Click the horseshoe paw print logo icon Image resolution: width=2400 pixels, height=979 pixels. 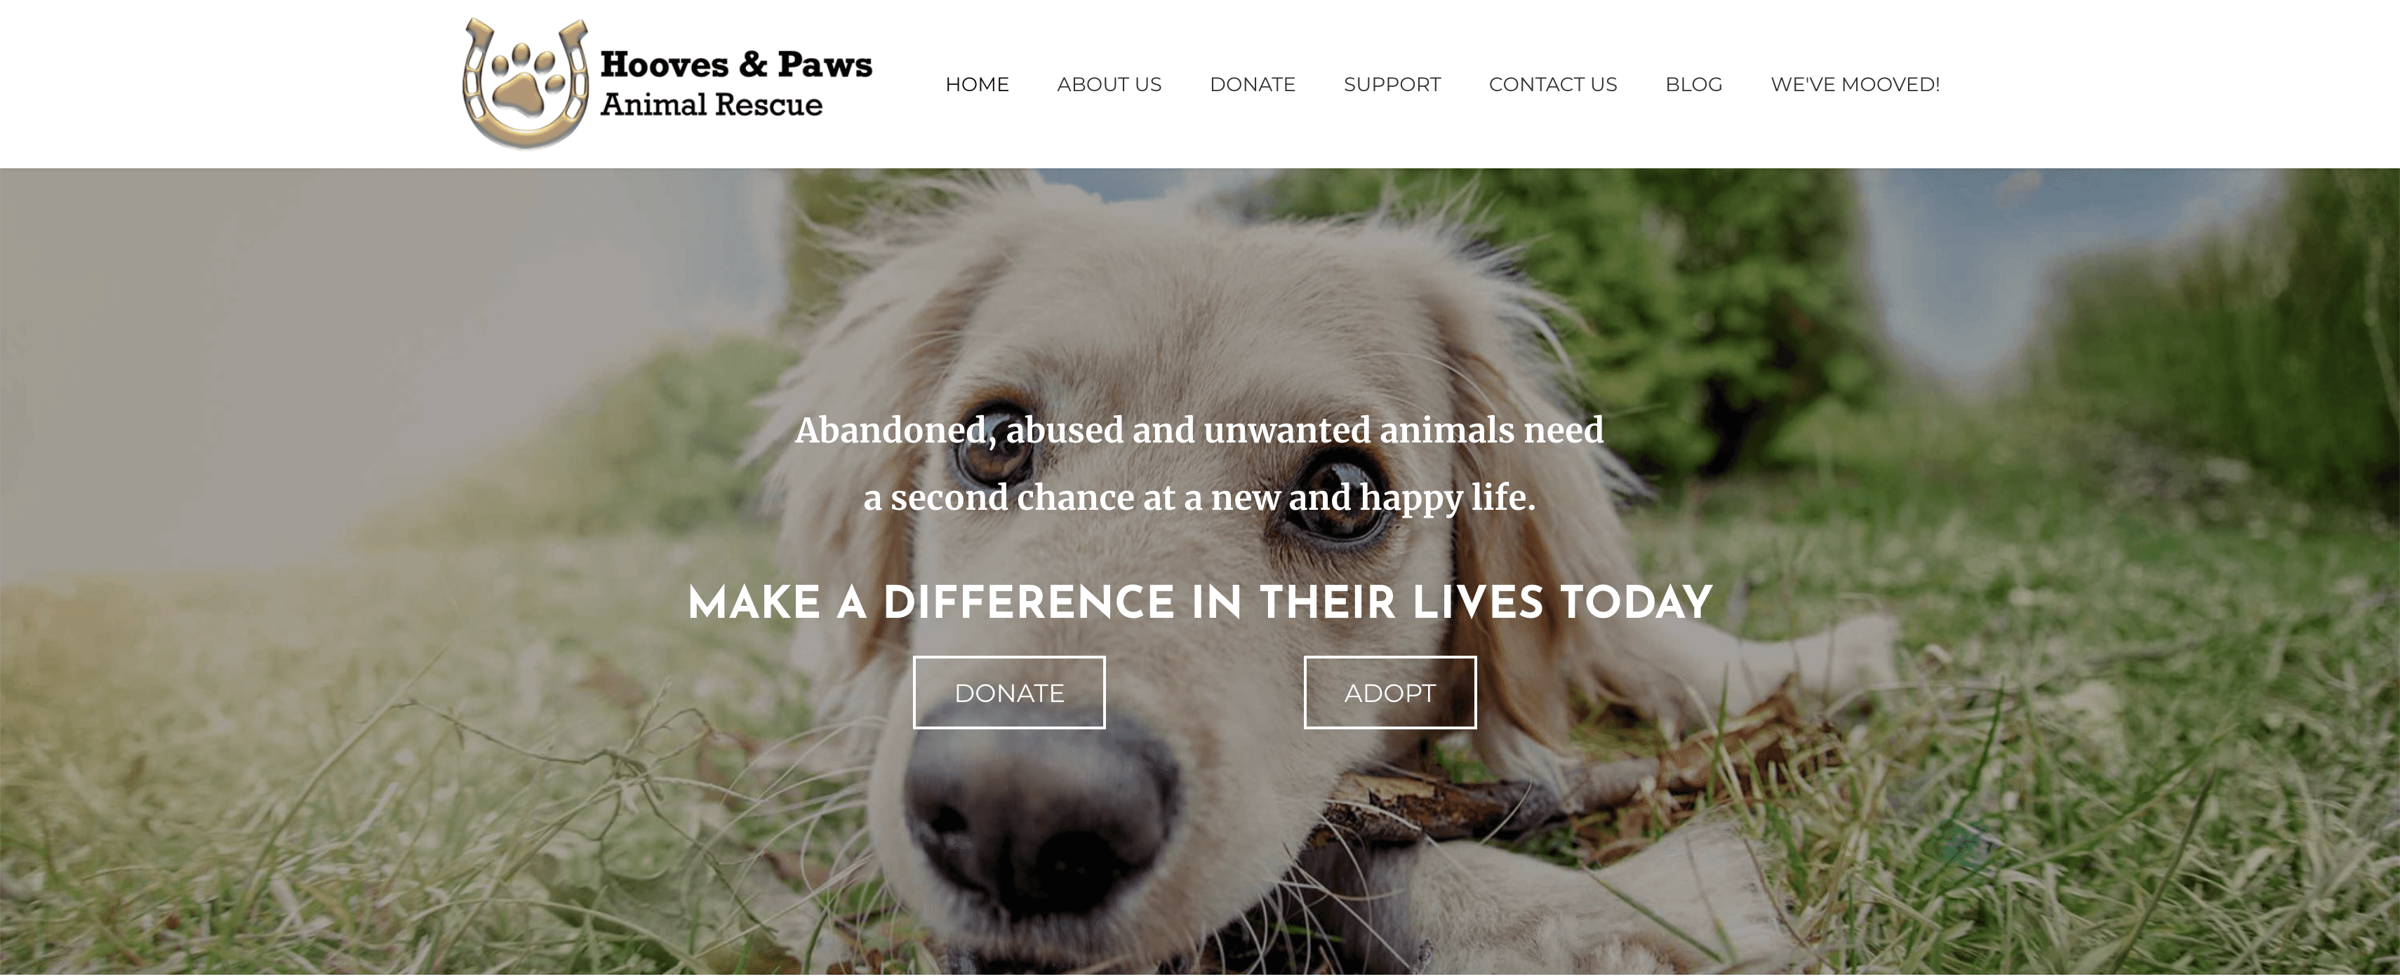point(526,83)
